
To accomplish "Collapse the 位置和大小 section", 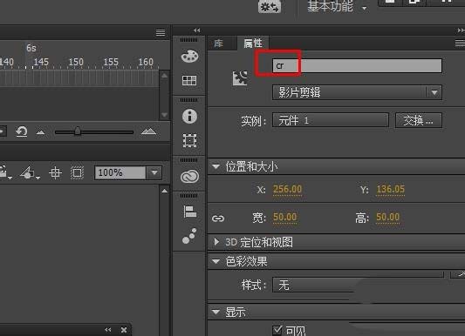I will click(215, 167).
